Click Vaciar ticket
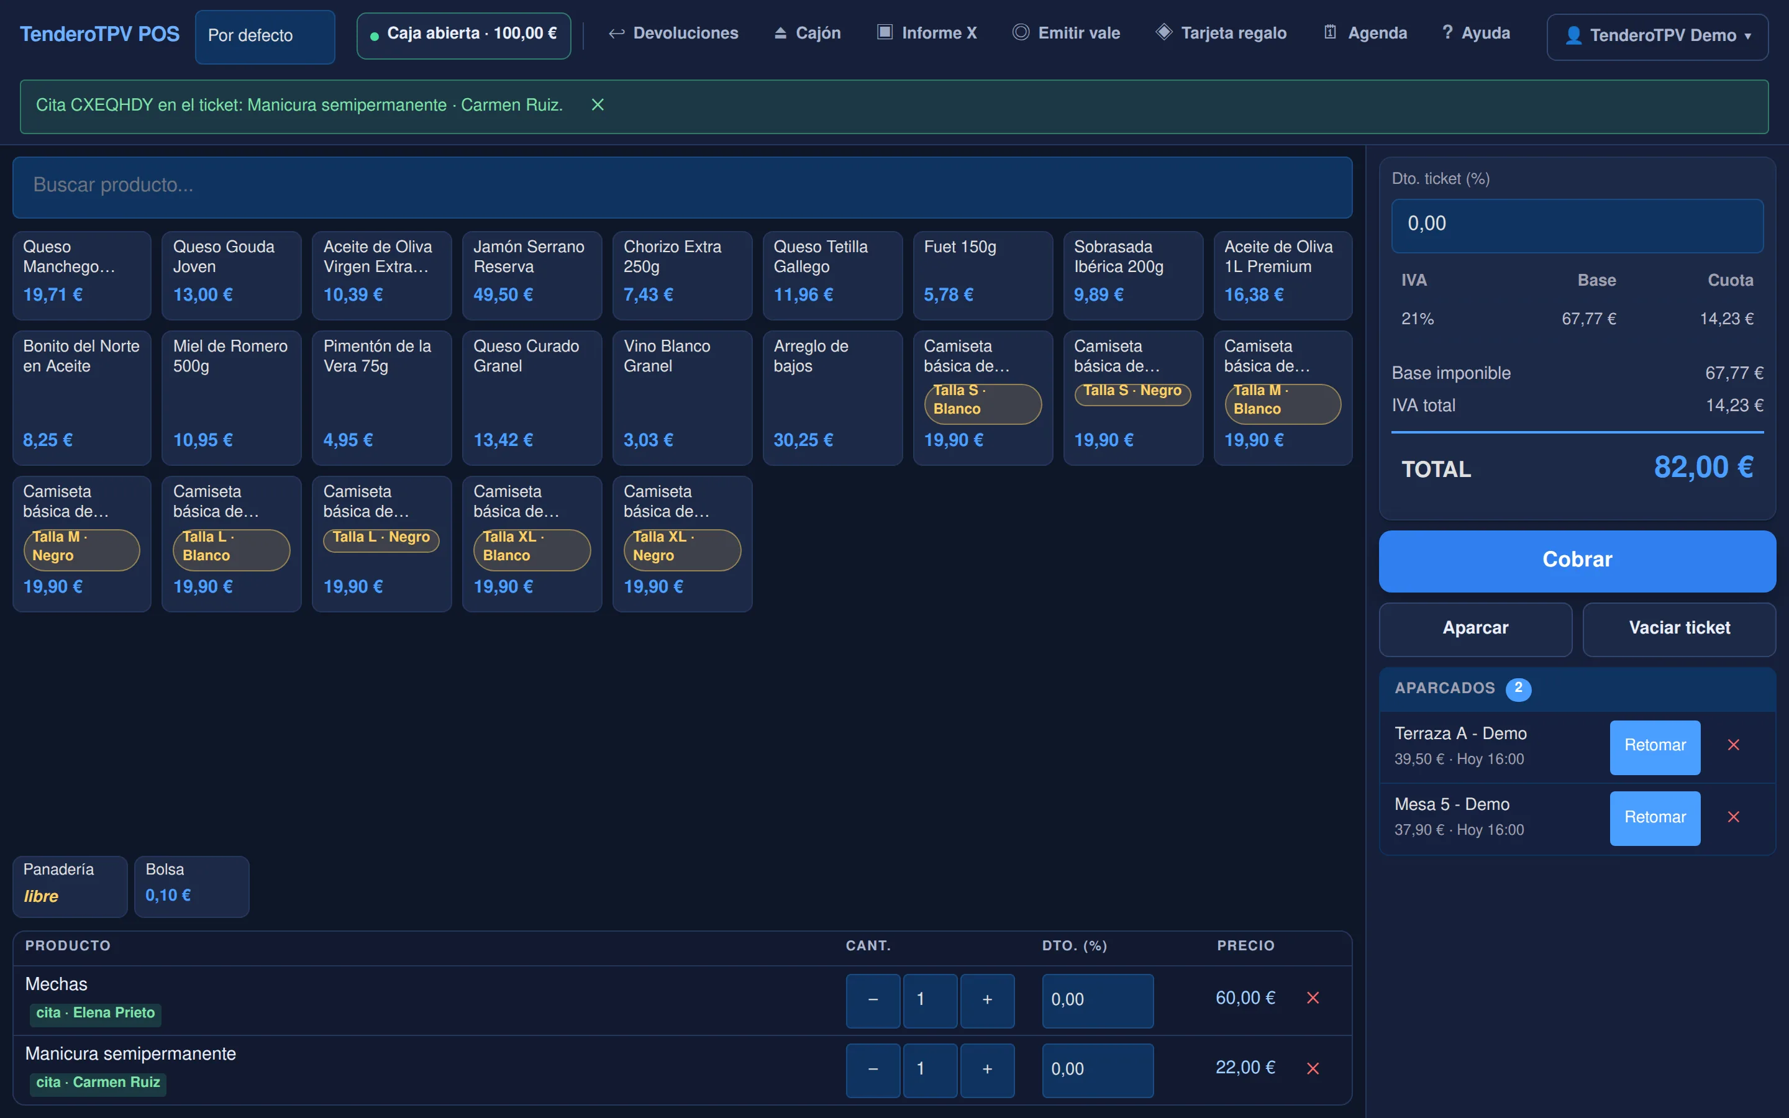Image resolution: width=1789 pixels, height=1118 pixels. [x=1679, y=629]
